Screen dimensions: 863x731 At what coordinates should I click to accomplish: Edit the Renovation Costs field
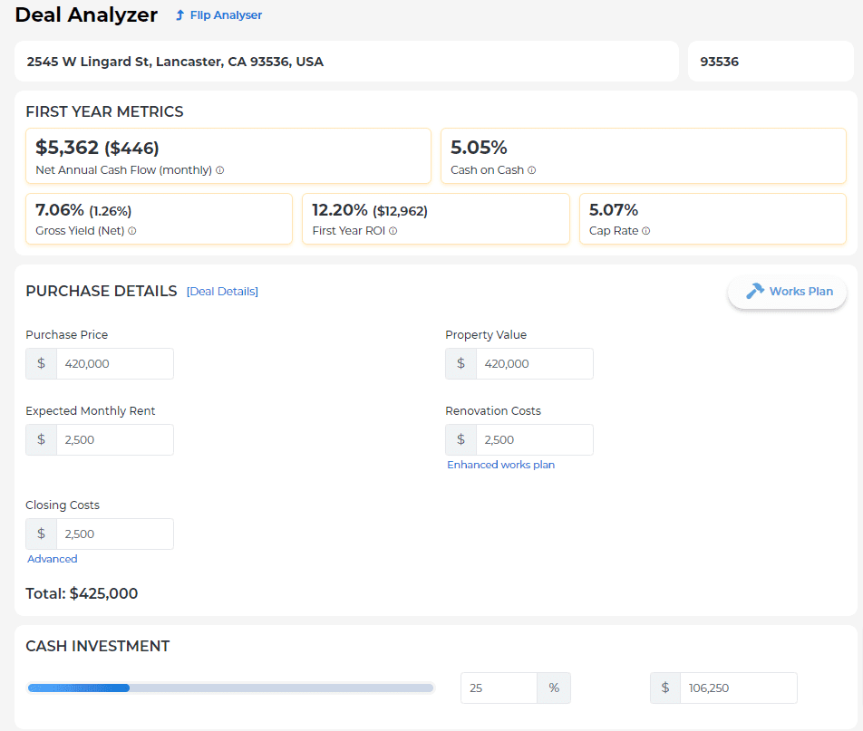[x=535, y=439]
